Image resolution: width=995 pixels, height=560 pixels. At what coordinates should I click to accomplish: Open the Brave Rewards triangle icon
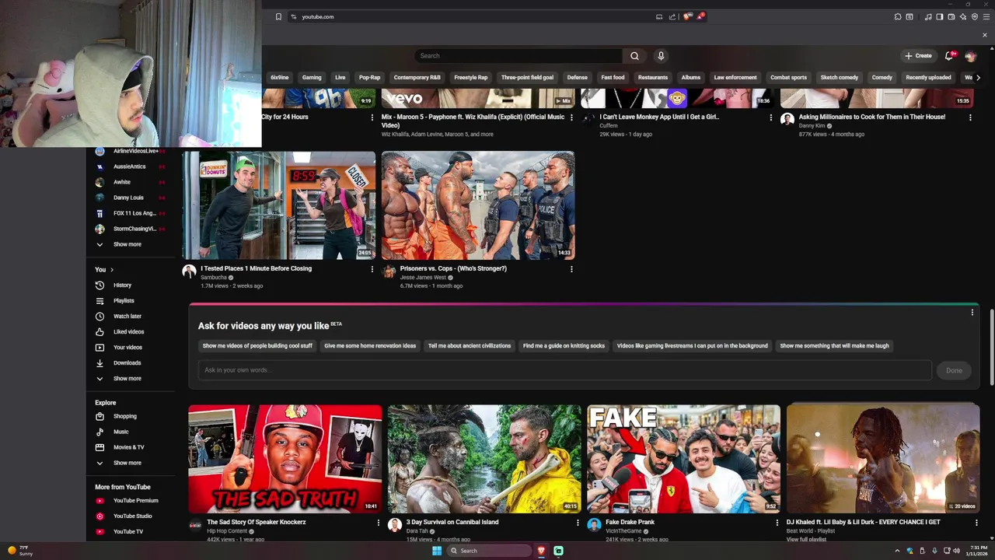click(x=700, y=16)
